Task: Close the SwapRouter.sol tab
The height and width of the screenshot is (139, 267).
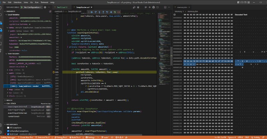Action: [x=91, y=7]
